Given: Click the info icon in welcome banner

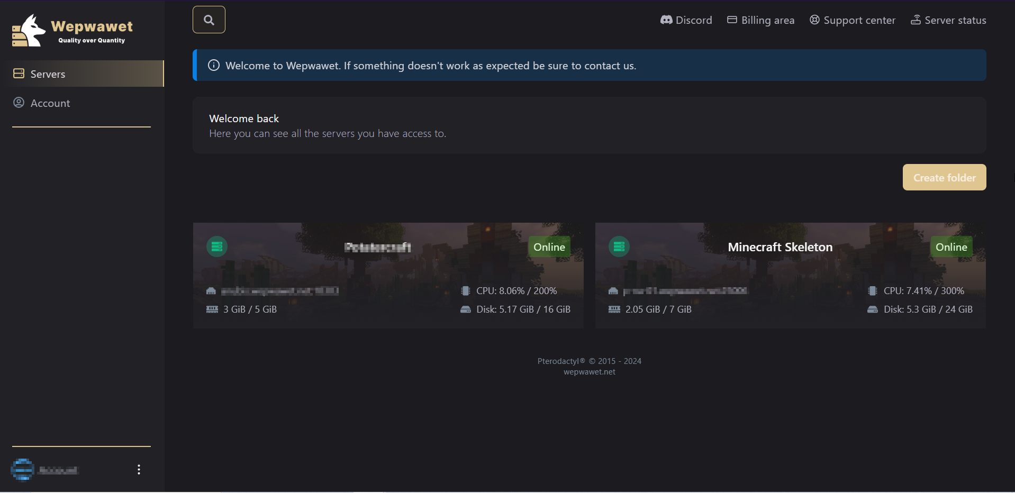Looking at the screenshot, I should pyautogui.click(x=214, y=65).
